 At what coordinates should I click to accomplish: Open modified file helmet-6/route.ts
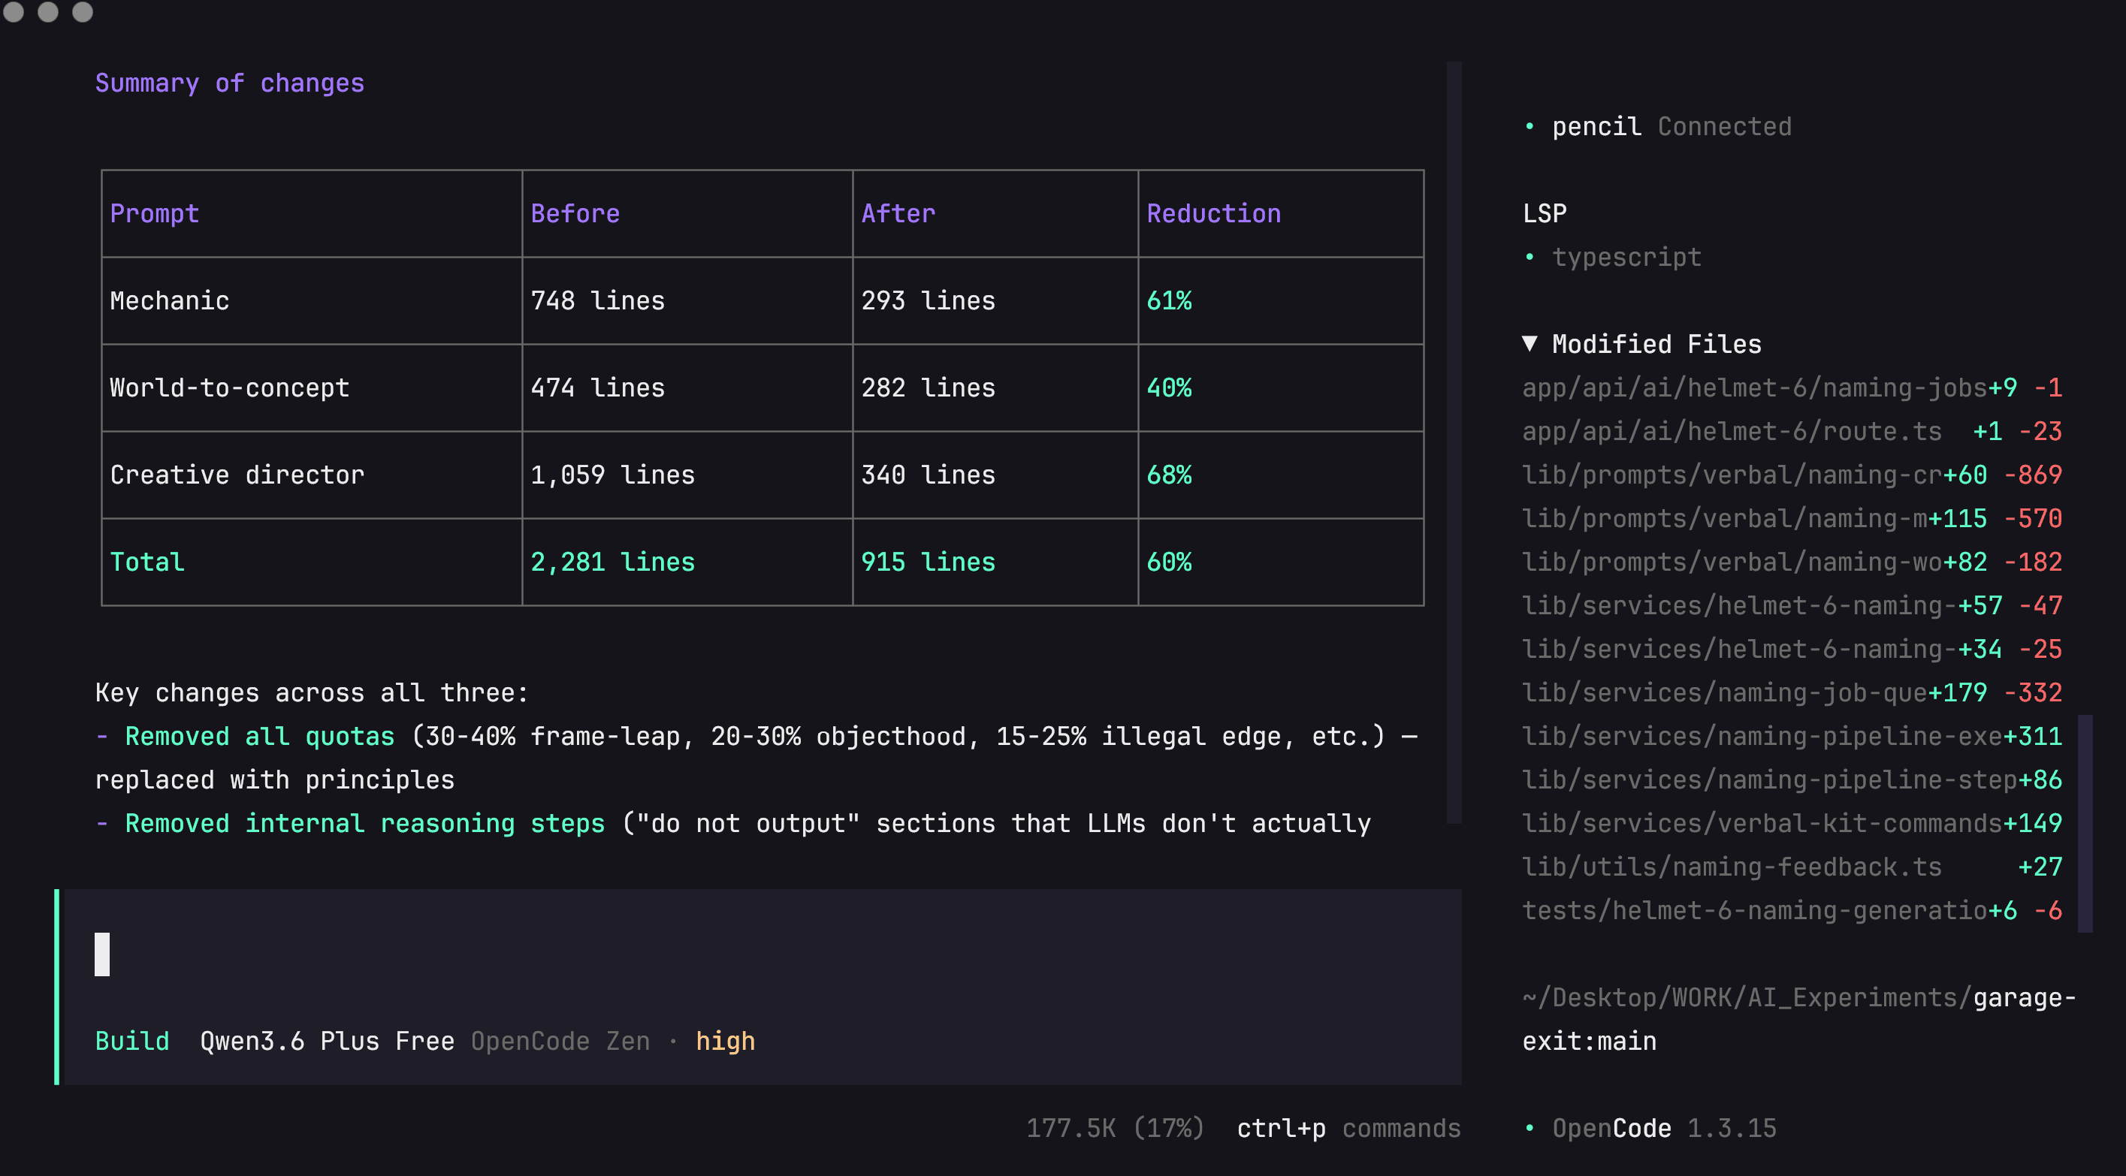tap(1732, 431)
